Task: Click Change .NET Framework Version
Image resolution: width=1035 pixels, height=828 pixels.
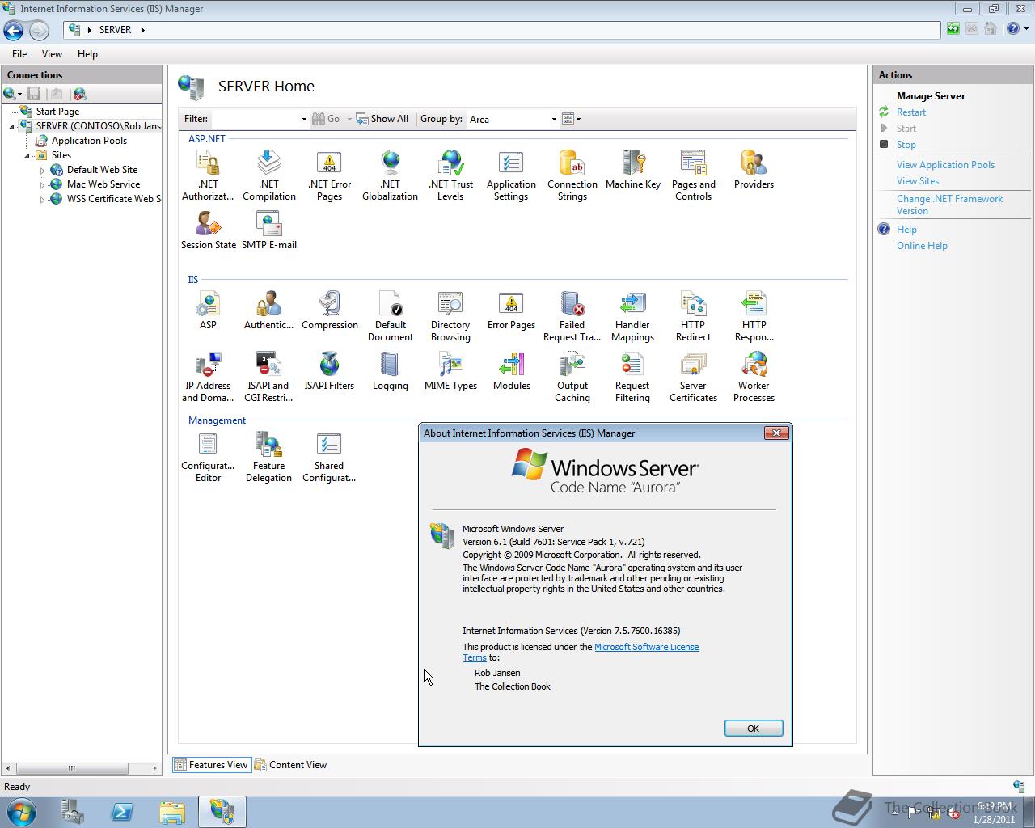Action: [949, 205]
